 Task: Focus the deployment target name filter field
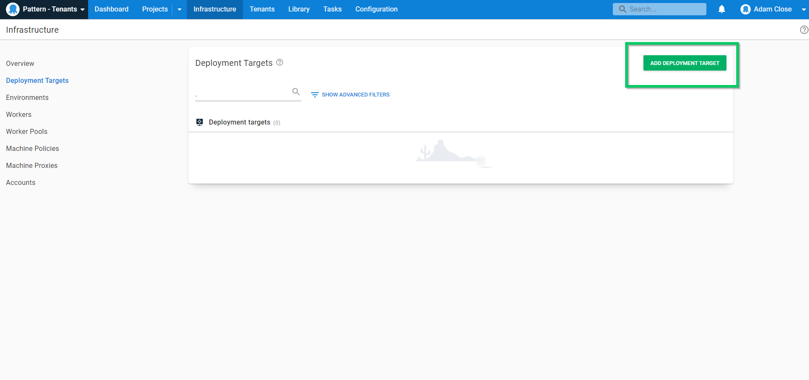(243, 93)
